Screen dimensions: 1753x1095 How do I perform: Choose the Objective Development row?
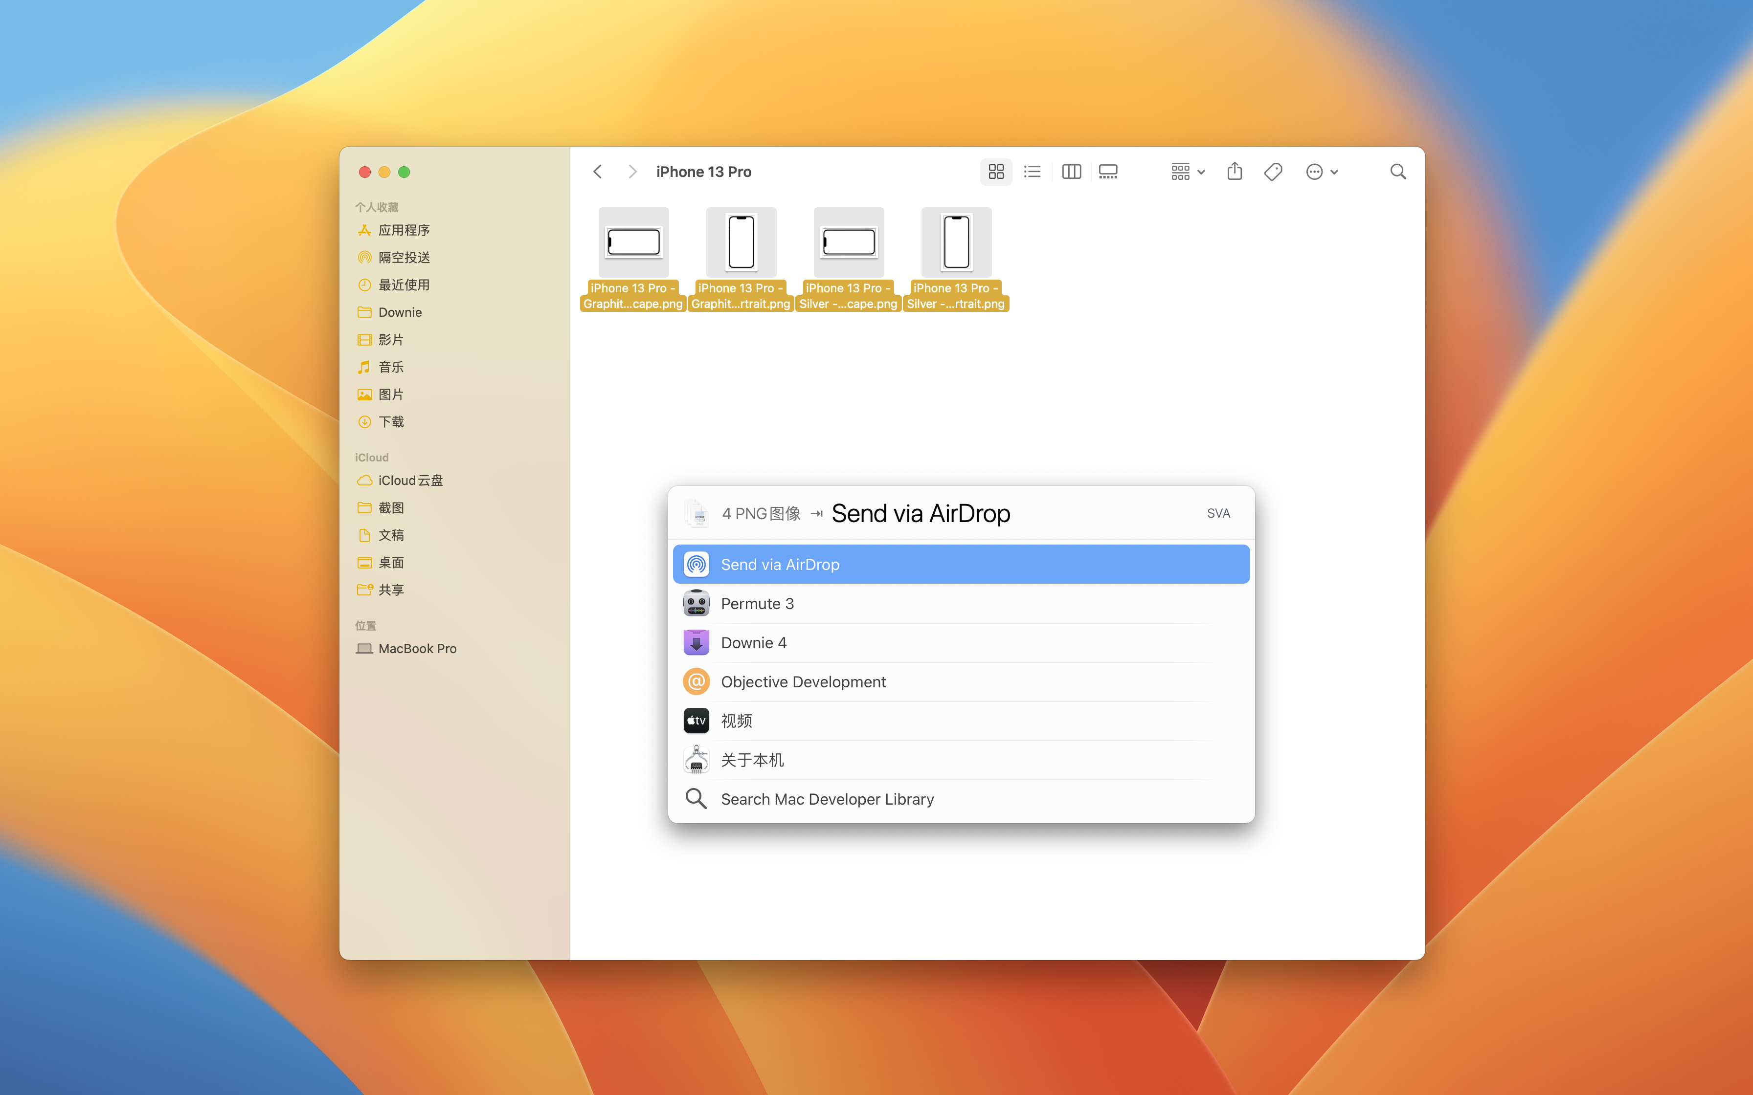pos(961,681)
